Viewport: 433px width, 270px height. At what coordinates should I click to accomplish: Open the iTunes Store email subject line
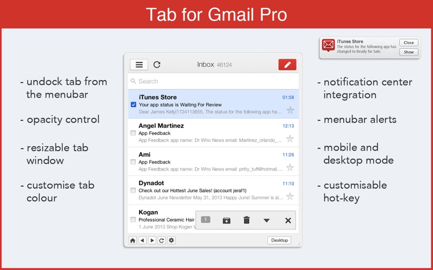[x=180, y=105]
